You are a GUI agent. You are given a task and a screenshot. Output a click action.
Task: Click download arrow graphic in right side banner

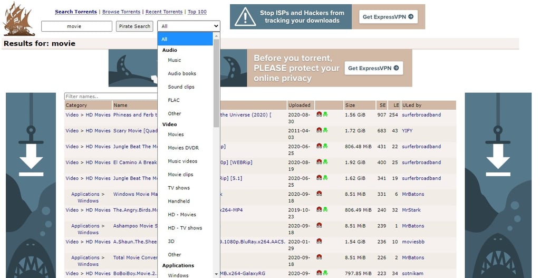[x=498, y=160]
